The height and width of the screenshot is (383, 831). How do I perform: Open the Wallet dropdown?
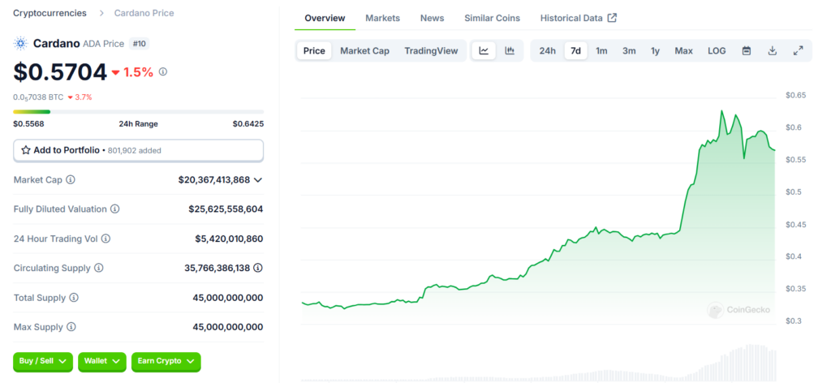[102, 361]
